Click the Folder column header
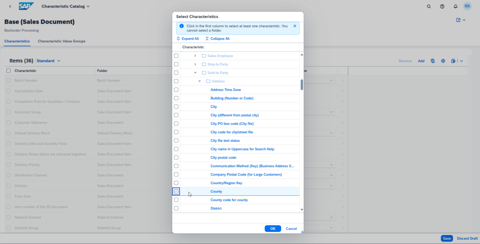 pos(102,71)
